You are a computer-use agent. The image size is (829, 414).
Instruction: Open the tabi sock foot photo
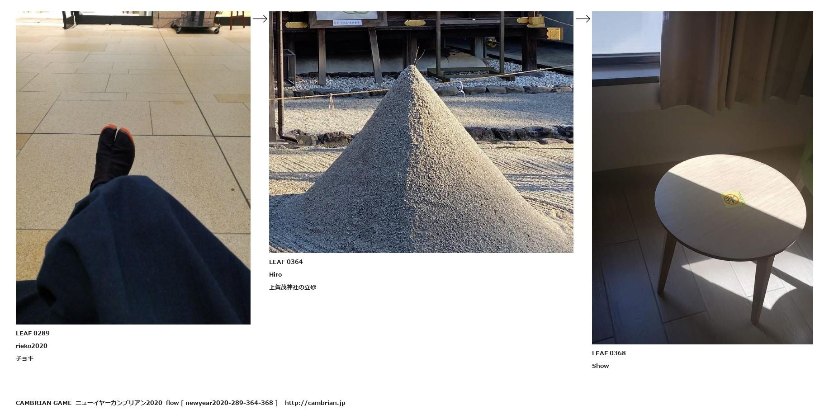click(x=133, y=168)
